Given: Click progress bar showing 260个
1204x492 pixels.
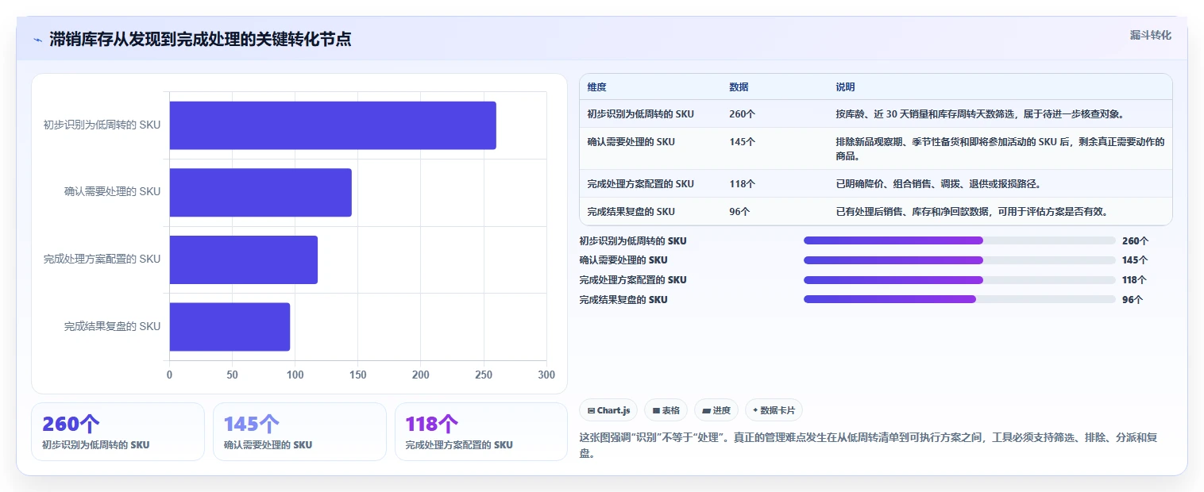Looking at the screenshot, I should click(x=959, y=240).
